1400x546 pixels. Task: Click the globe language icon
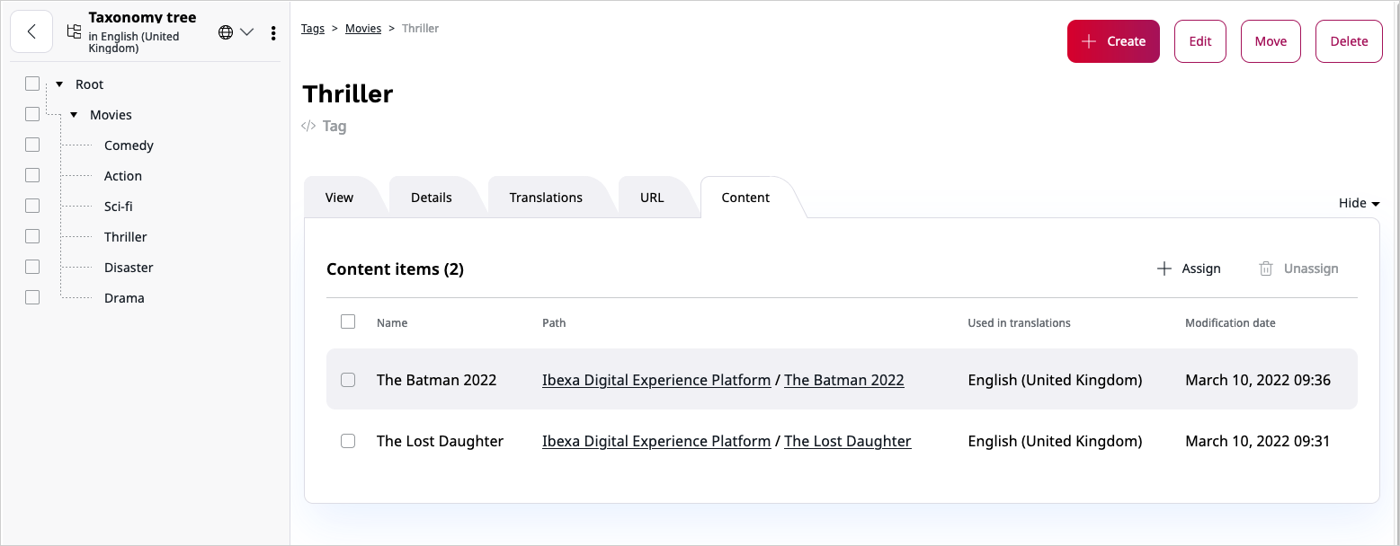pyautogui.click(x=226, y=32)
